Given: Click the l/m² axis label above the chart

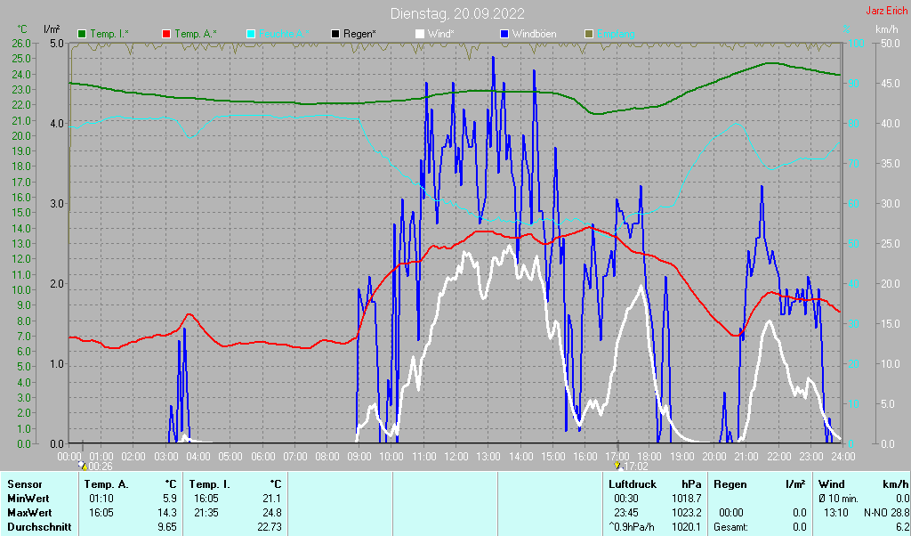Looking at the screenshot, I should 52,29.
